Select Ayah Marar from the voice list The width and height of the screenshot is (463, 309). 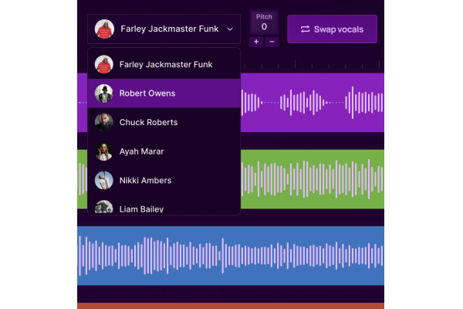pyautogui.click(x=164, y=151)
